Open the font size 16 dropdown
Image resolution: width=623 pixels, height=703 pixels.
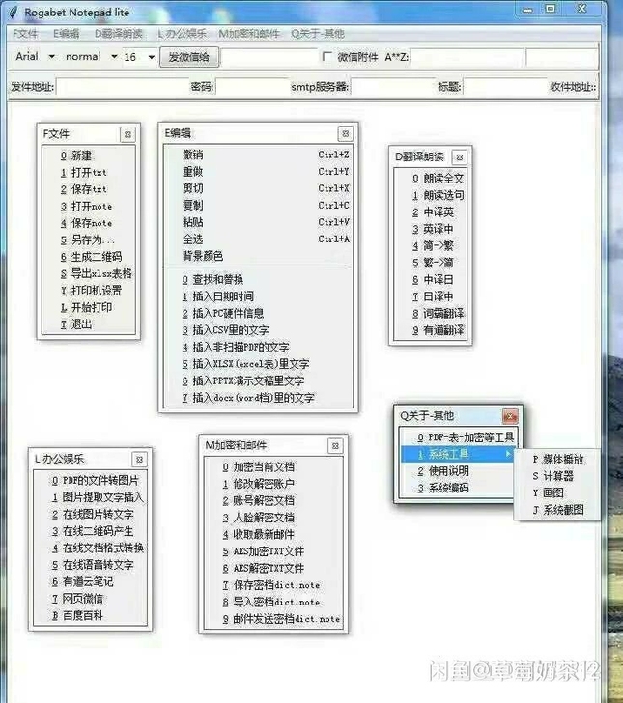139,57
